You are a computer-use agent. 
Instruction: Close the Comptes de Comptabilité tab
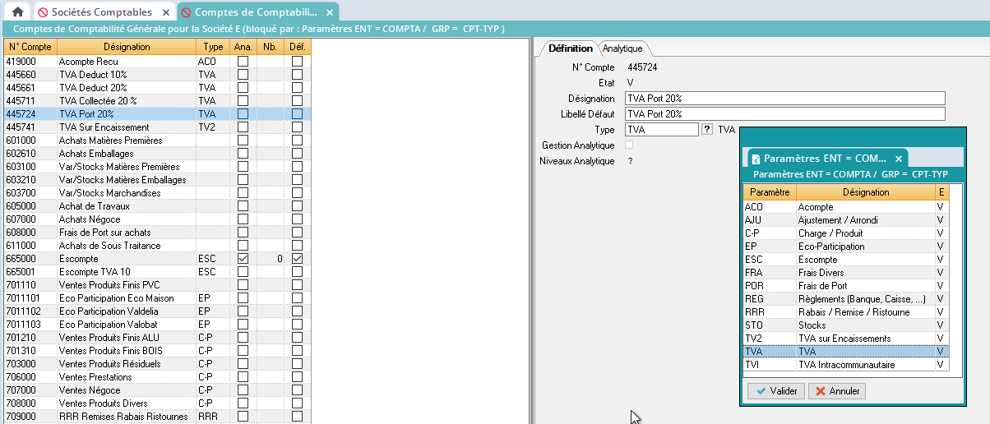pyautogui.click(x=330, y=12)
